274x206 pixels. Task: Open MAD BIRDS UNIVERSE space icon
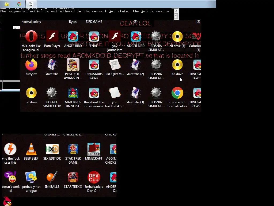click(73, 93)
